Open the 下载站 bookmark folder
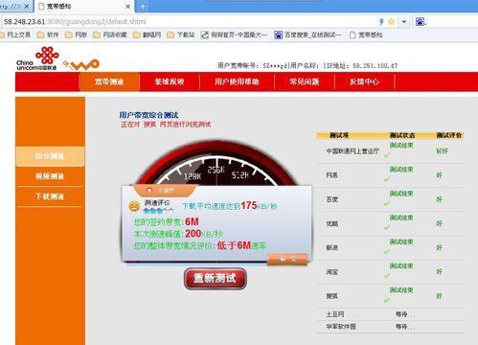Viewport: 478px width, 345px height. 181,34
